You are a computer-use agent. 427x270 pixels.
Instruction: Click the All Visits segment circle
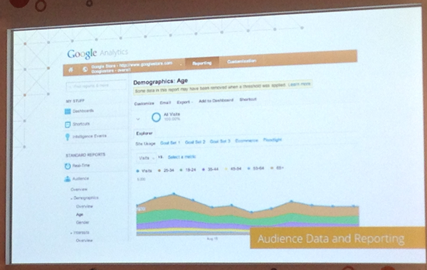click(x=156, y=117)
